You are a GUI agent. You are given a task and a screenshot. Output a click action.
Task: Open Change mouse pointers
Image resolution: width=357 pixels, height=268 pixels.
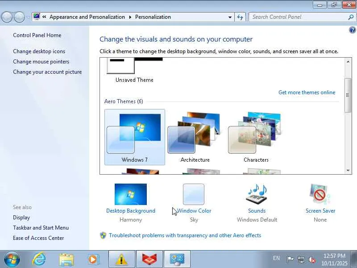click(x=41, y=62)
